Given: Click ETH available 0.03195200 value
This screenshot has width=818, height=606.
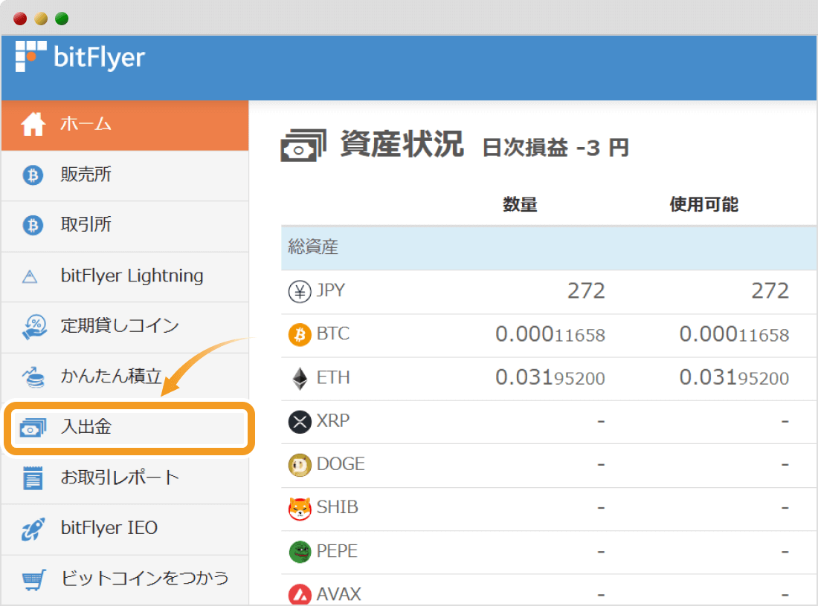Looking at the screenshot, I should 734,377.
